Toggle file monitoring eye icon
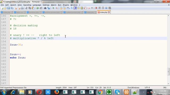 [92, 8]
